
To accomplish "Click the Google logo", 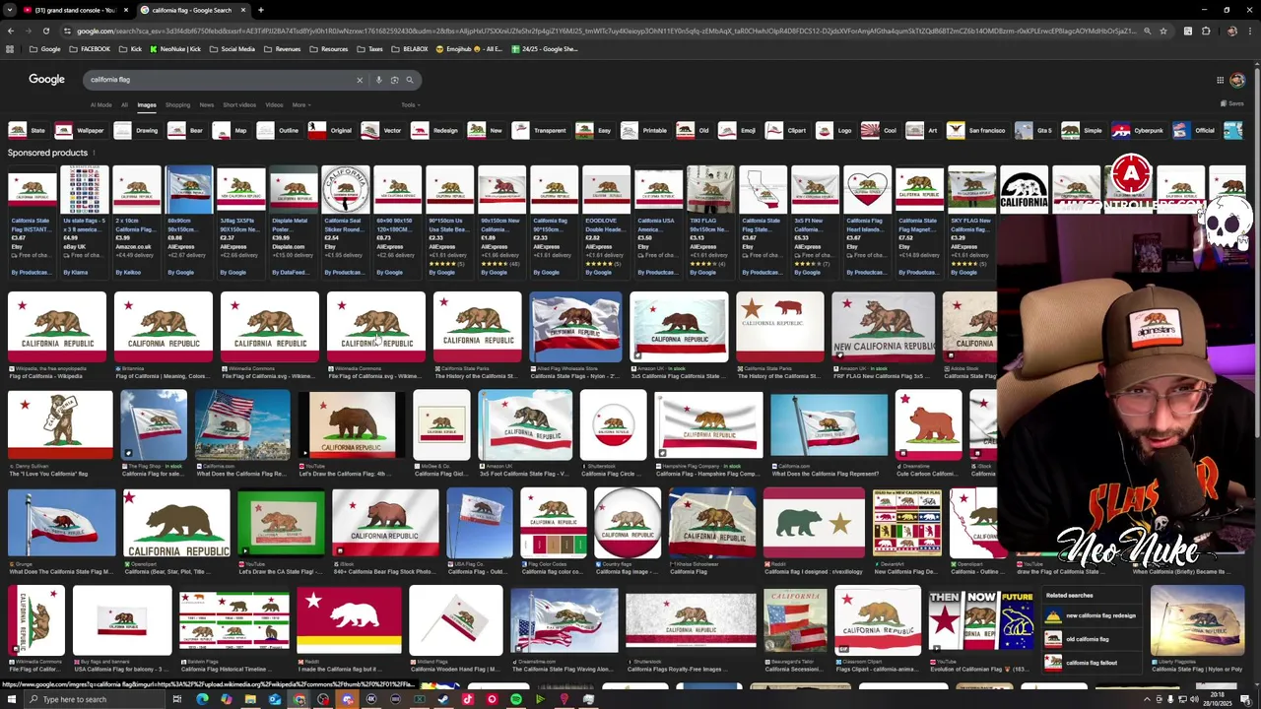I will (x=46, y=79).
